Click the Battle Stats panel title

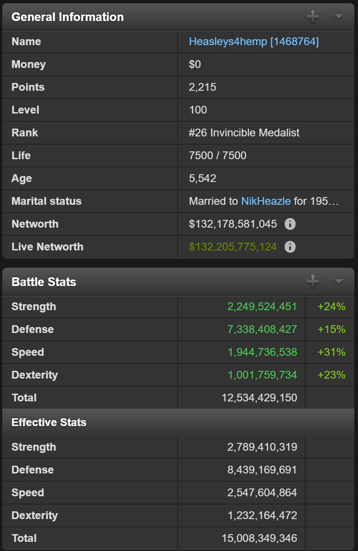[44, 282]
